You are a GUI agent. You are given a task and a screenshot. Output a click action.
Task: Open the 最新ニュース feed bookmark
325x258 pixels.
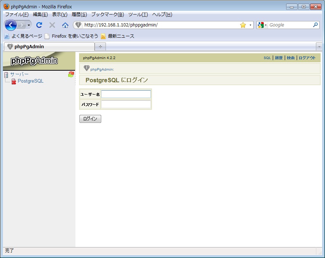(118, 36)
